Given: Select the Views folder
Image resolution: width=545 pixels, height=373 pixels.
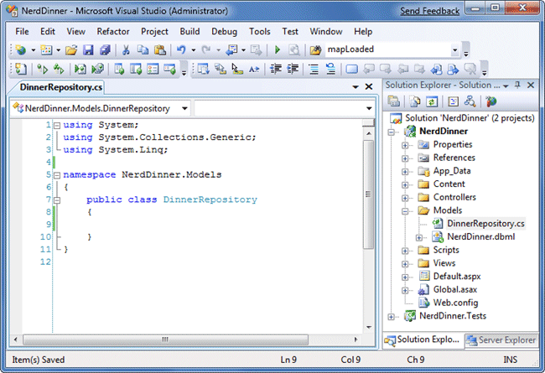Looking at the screenshot, I should click(444, 263).
